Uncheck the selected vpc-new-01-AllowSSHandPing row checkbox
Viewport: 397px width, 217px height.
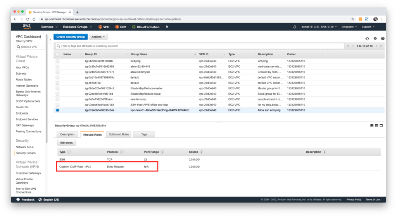(x=58, y=110)
